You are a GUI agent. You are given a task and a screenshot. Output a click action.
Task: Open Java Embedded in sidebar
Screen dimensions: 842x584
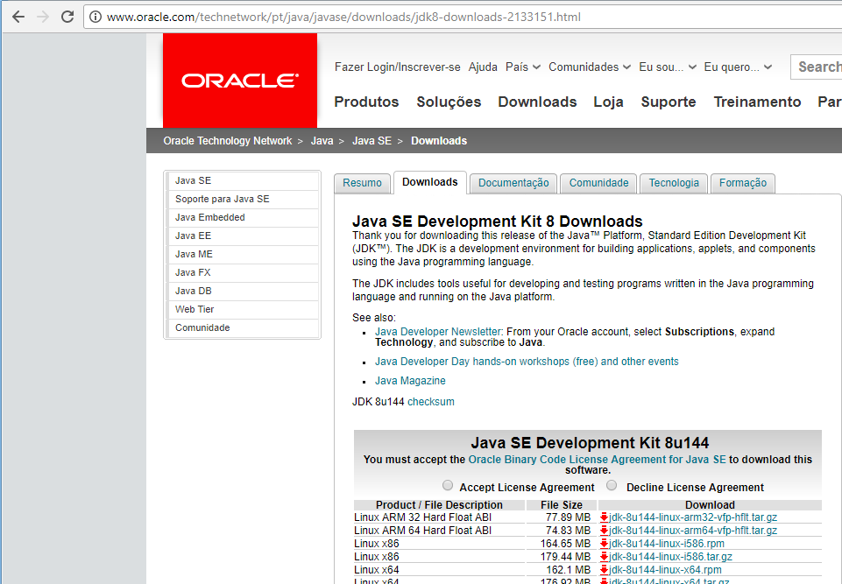(x=243, y=217)
